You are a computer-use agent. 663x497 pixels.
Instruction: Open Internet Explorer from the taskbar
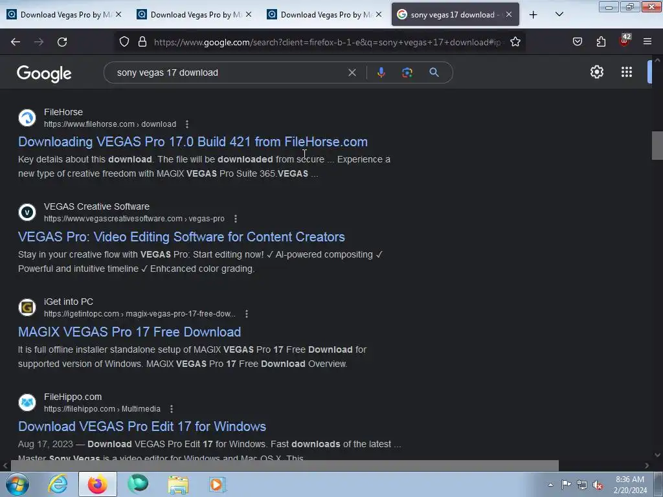pos(58,484)
